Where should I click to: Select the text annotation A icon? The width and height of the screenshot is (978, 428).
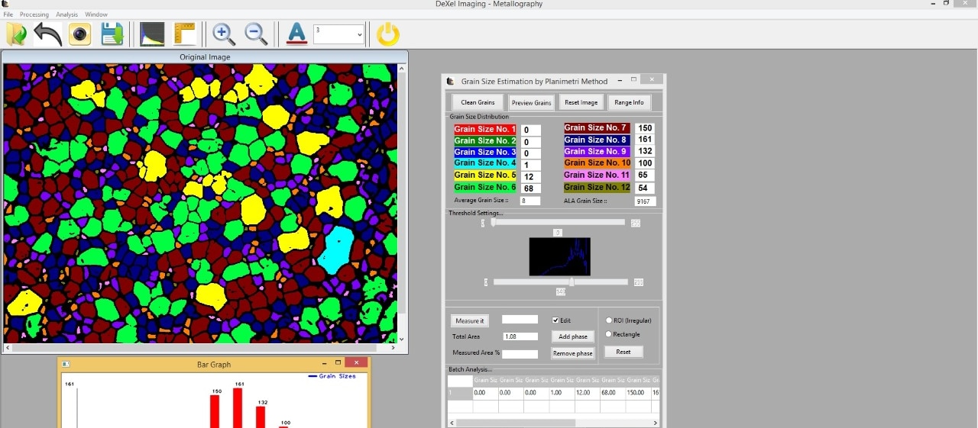click(296, 34)
